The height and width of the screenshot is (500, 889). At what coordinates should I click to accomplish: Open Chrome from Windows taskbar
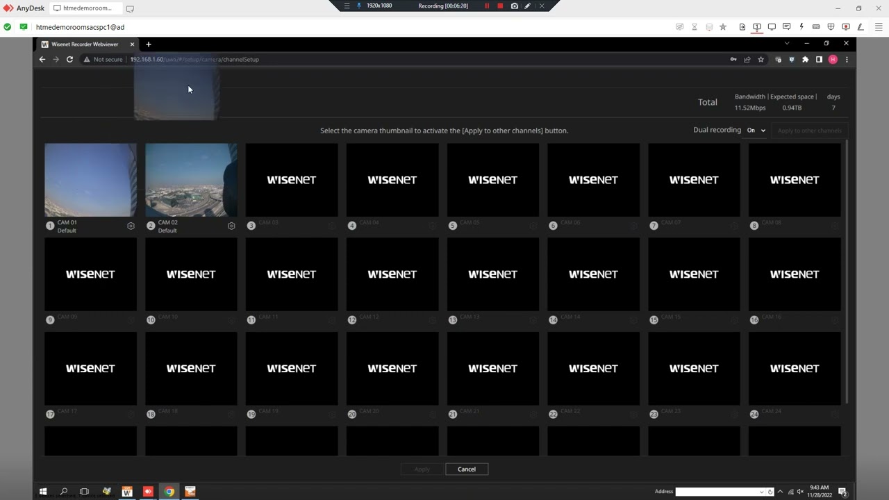pos(169,492)
